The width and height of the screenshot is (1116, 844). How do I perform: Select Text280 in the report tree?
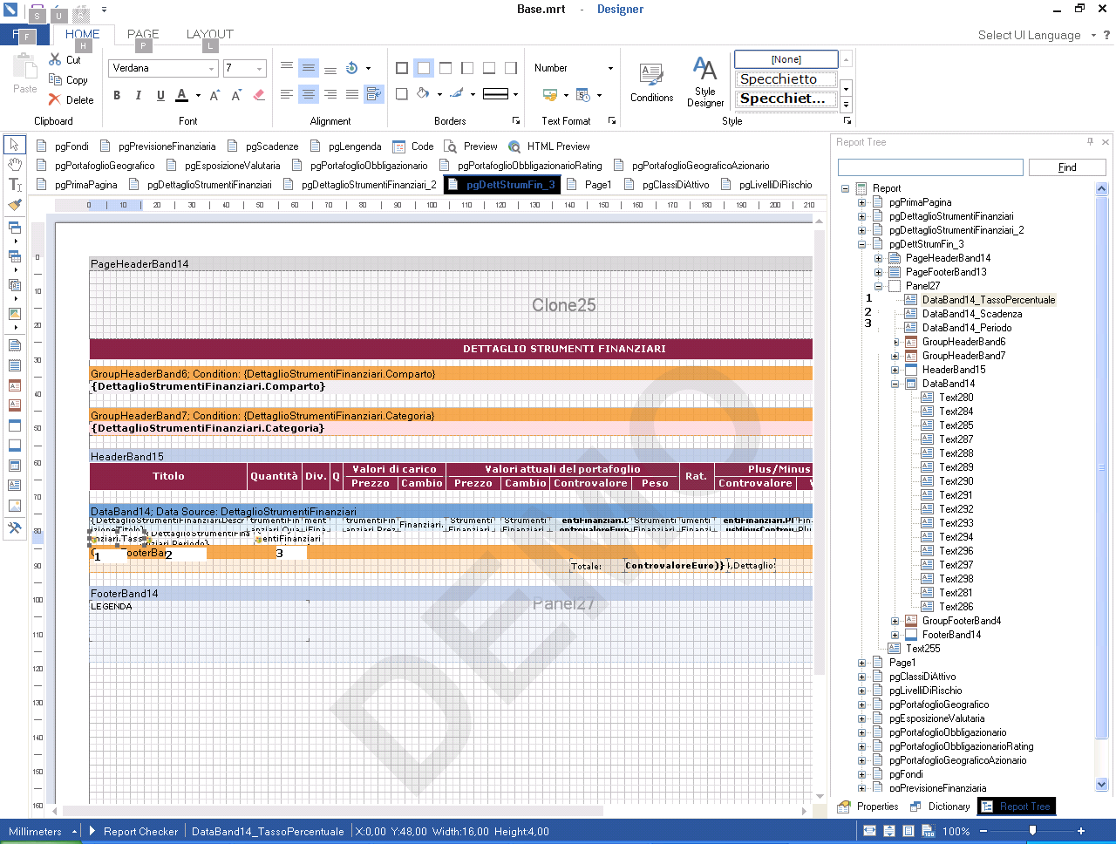[956, 398]
